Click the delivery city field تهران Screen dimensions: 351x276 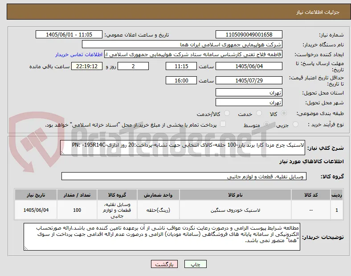coord(249,103)
